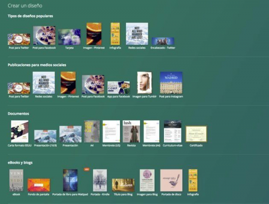Open Fondo de pantalla wallpaper template

point(38,185)
